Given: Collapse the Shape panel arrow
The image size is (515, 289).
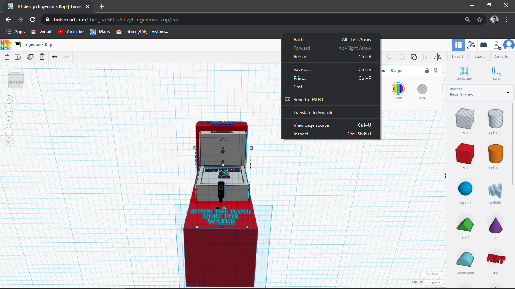Looking at the screenshot, I should coord(383,71).
